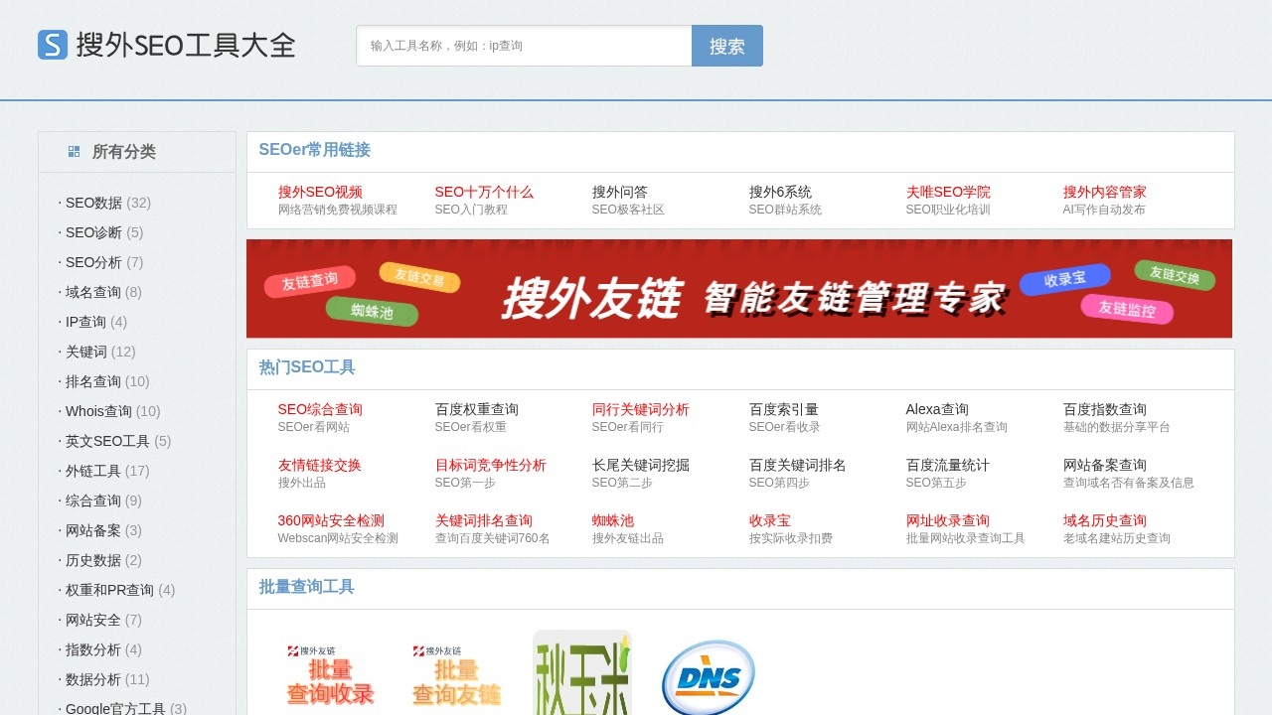Open the 目标词竞争性分析 tool
The width and height of the screenshot is (1272, 715).
pyautogui.click(x=491, y=465)
